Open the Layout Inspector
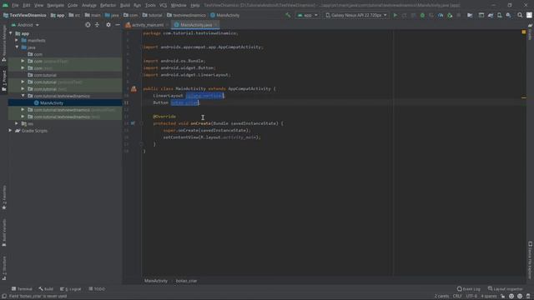This screenshot has height=300, width=534. point(505,289)
